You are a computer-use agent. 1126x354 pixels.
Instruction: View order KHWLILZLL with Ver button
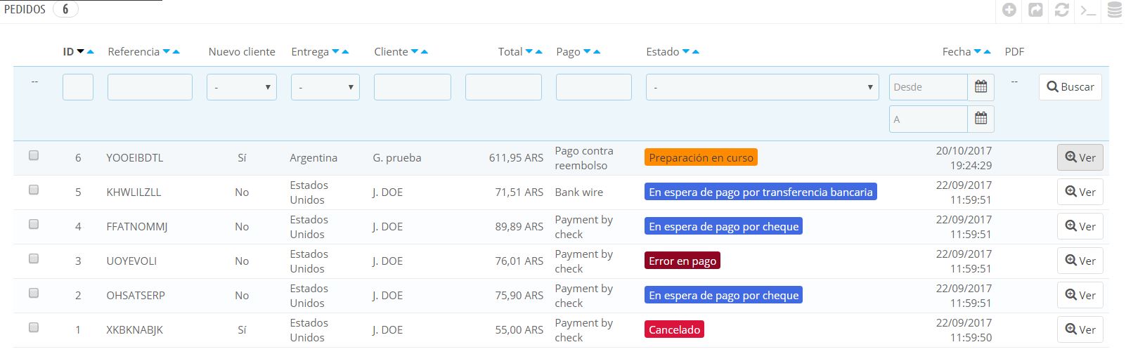1080,192
